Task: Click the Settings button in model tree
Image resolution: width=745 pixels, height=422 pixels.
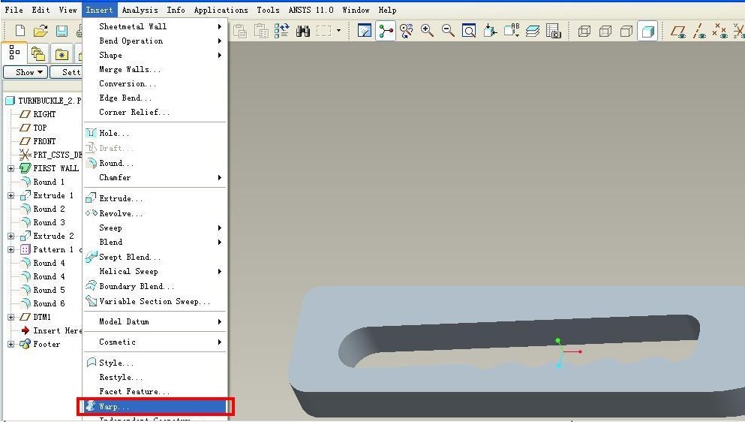Action: pyautogui.click(x=67, y=72)
